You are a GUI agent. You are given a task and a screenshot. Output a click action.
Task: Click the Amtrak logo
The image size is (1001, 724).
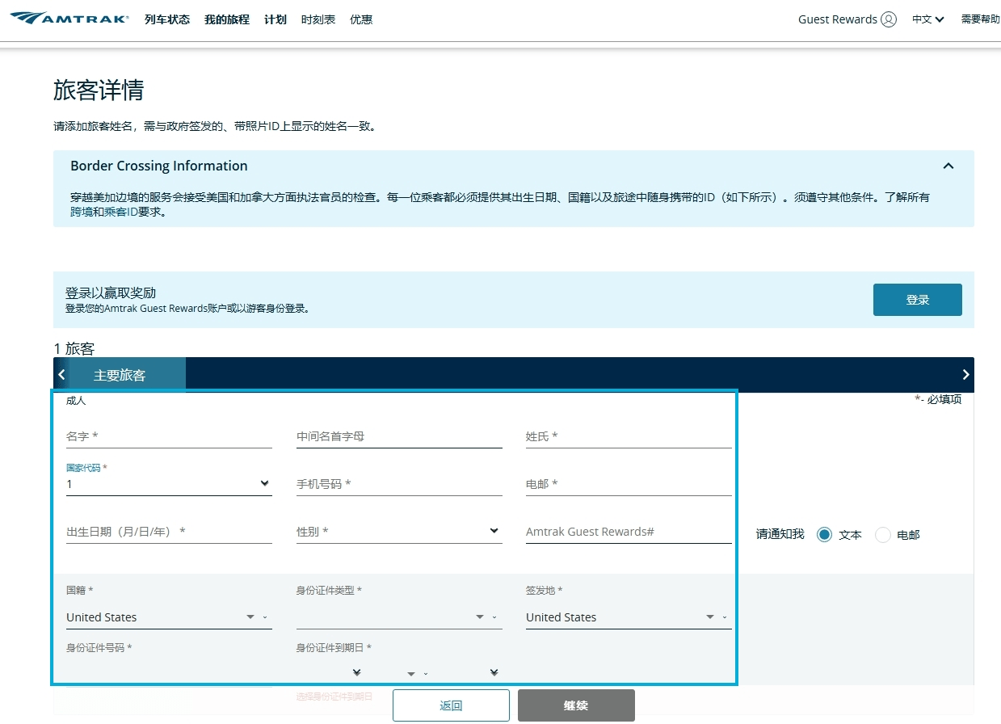point(69,18)
